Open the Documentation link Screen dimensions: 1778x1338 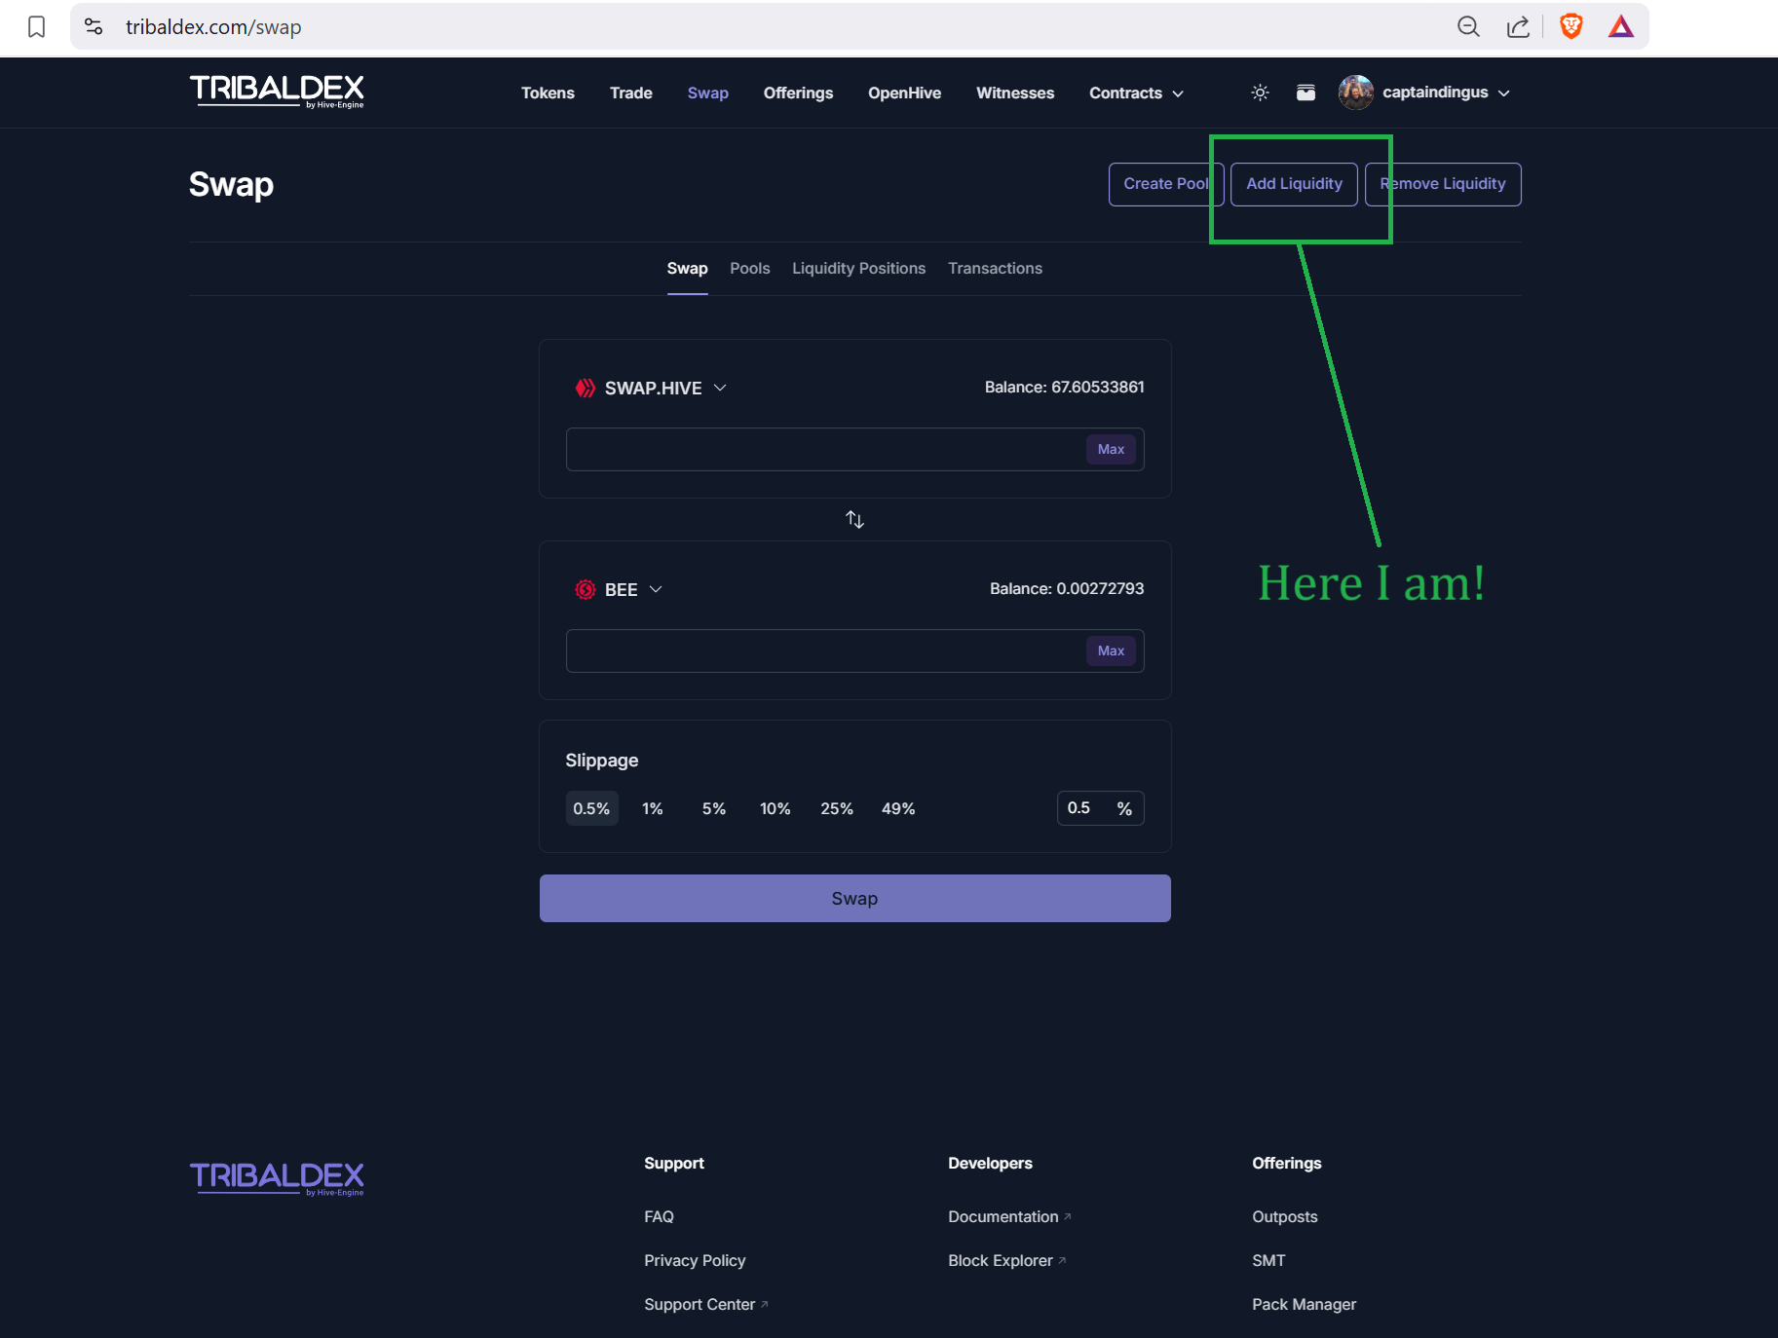click(1009, 1216)
